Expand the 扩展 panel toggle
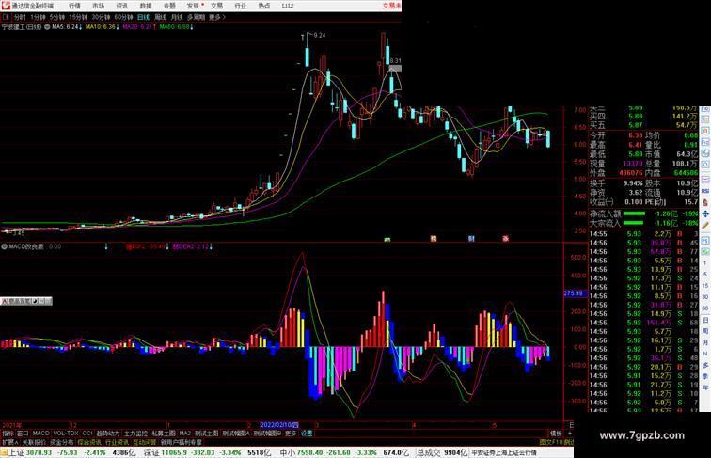 10,442
